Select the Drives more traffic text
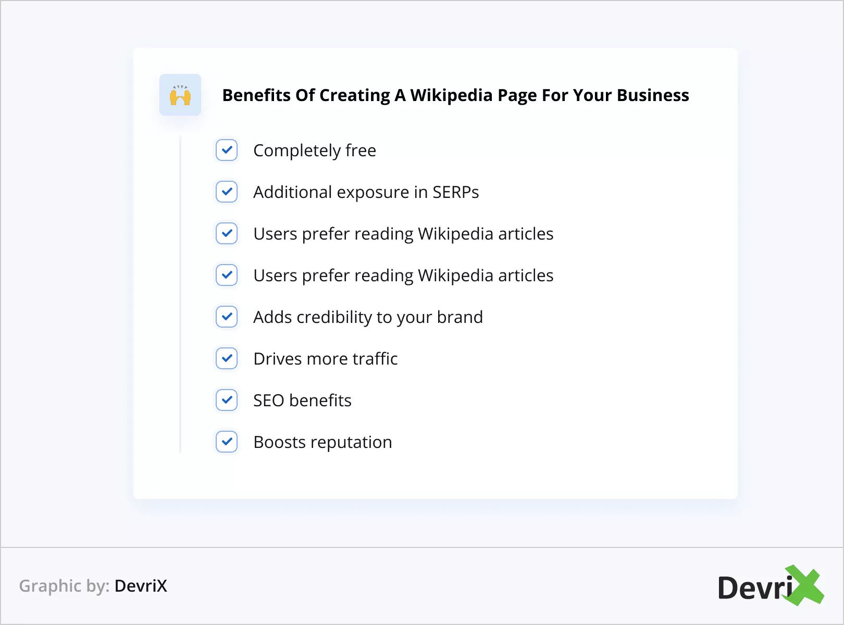The width and height of the screenshot is (844, 625). pos(326,359)
